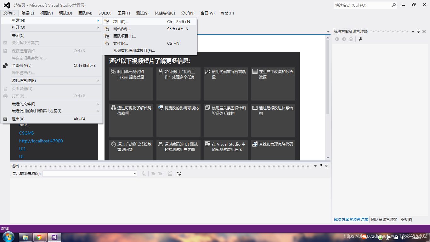Click the icon on 使用代码审阅提高质量 tile
The width and height of the screenshot is (430, 242).
(x=208, y=72)
